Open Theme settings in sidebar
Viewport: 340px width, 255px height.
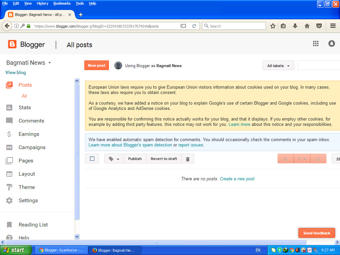[x=26, y=187]
